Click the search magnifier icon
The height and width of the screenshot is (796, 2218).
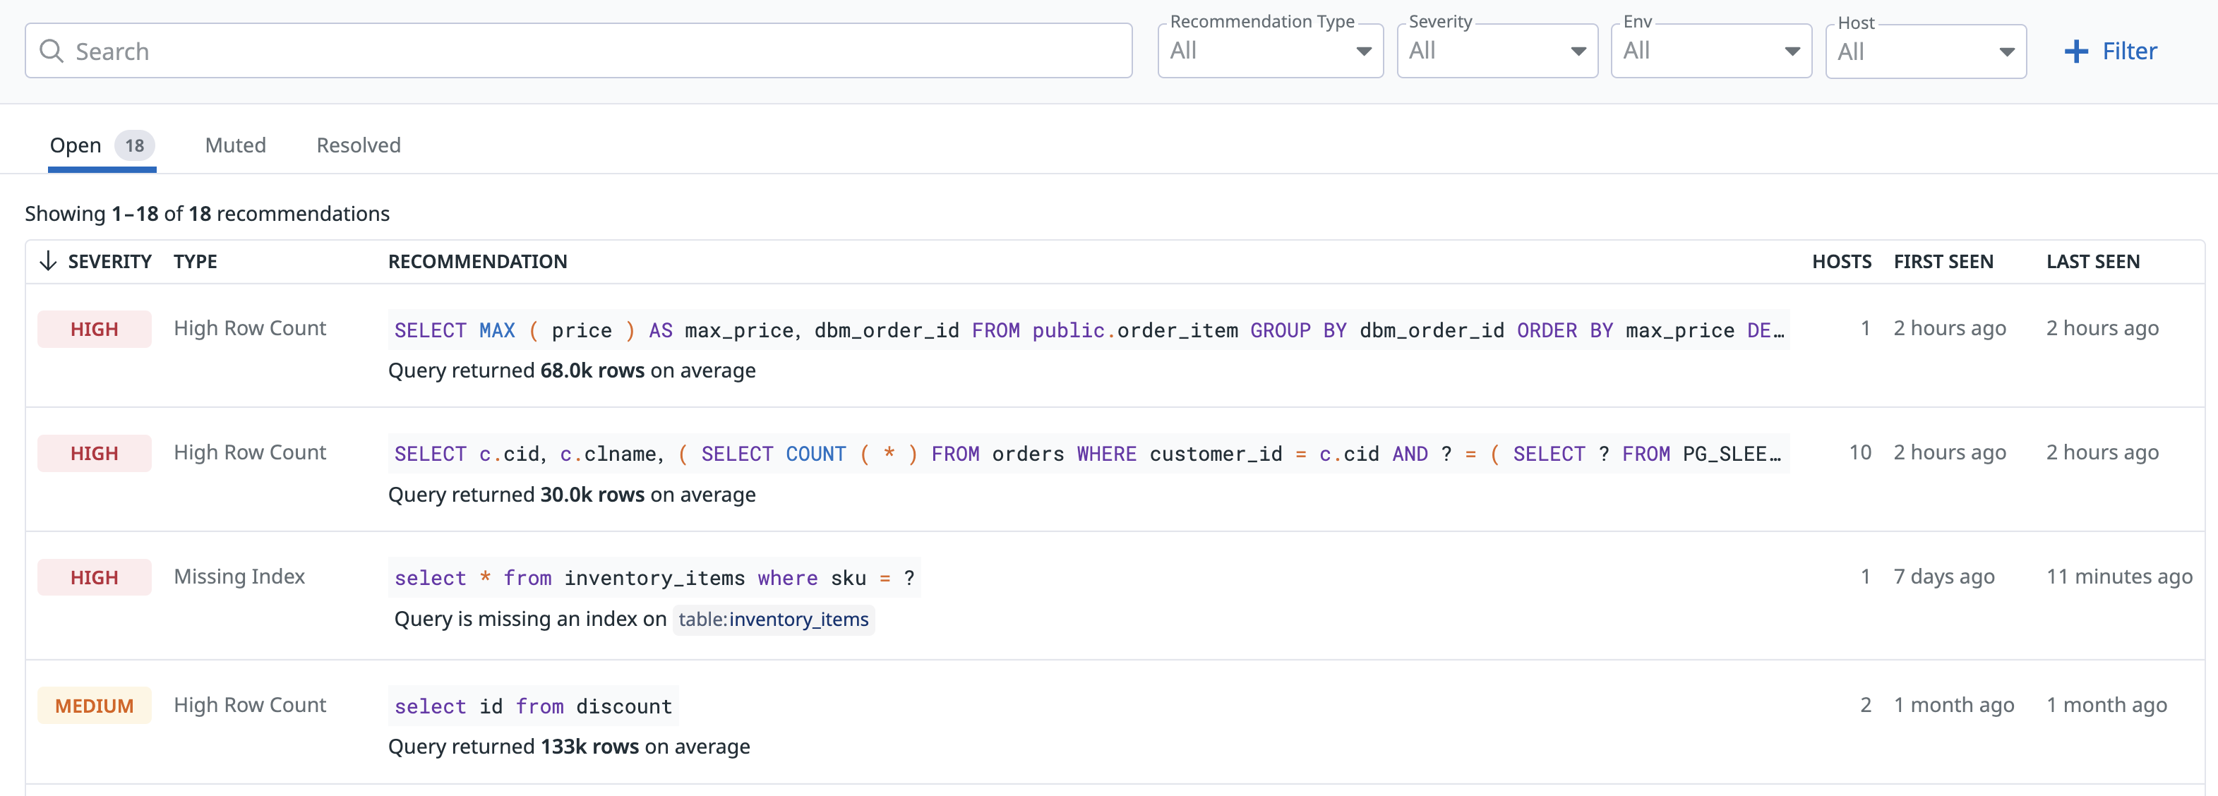pos(52,51)
